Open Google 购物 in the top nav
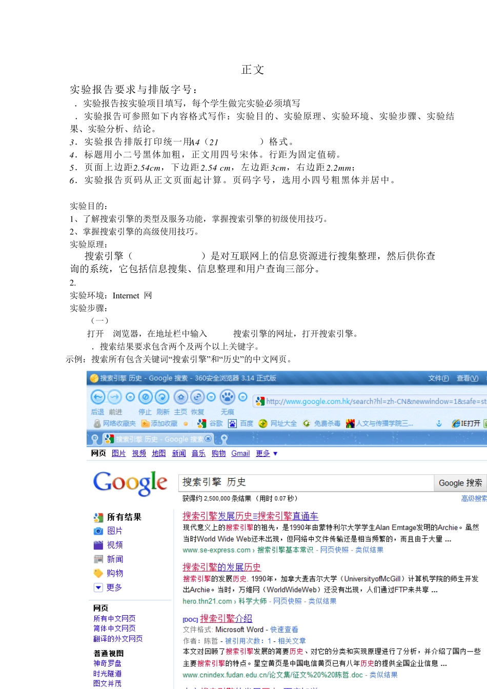Image resolution: width=487 pixels, height=689 pixels. tap(218, 453)
